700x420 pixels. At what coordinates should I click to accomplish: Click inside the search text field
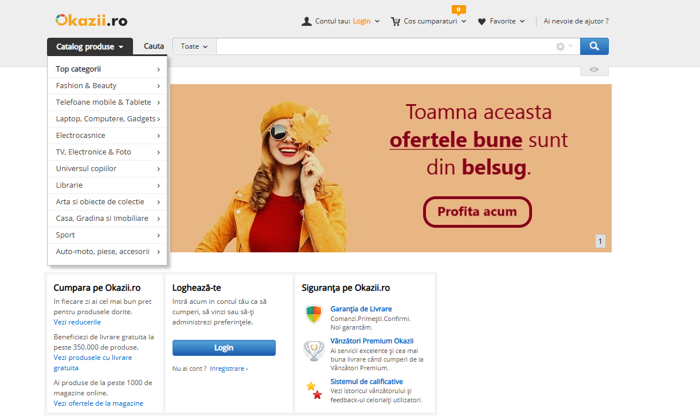[384, 46]
